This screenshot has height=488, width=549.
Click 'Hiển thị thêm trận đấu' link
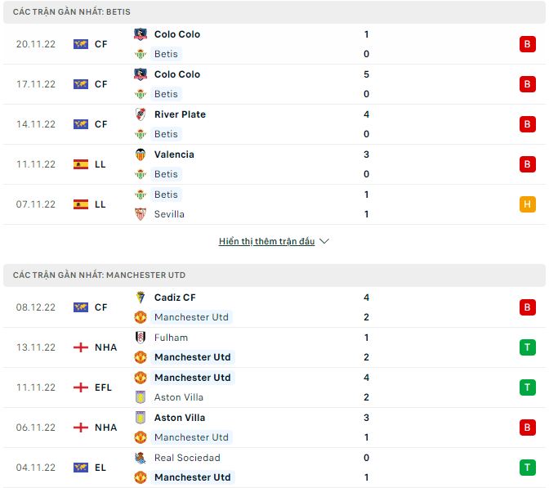coord(266,242)
